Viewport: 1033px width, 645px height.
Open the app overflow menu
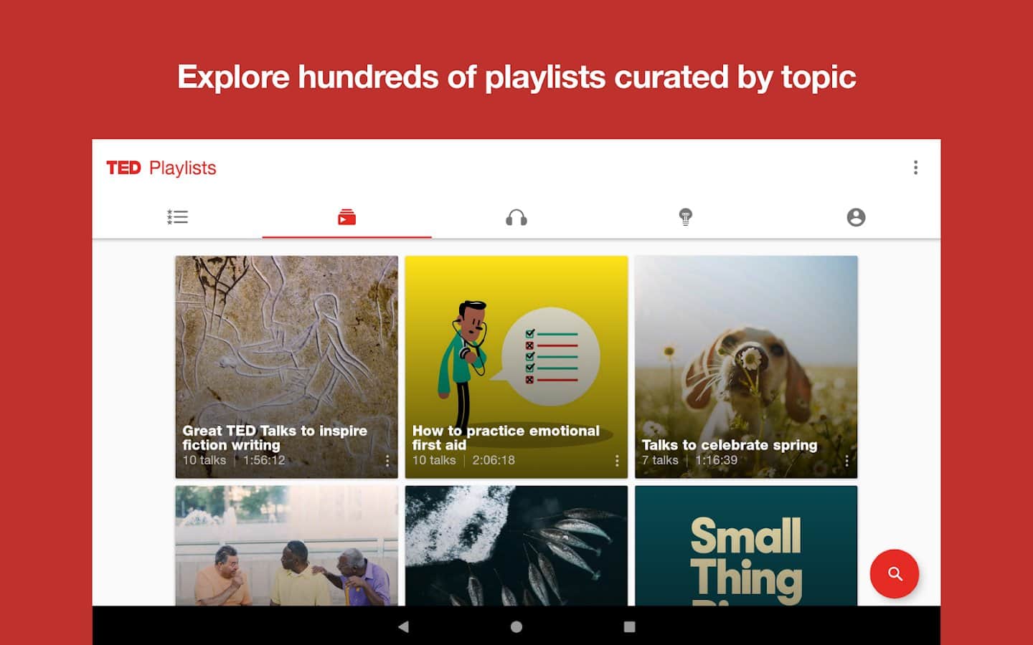coord(915,168)
